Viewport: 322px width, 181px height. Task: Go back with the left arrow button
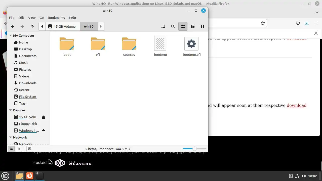coord(13,26)
